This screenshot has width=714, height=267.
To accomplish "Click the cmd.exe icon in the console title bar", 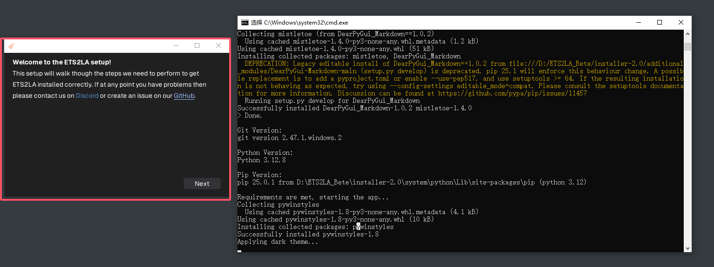I will 245,22.
